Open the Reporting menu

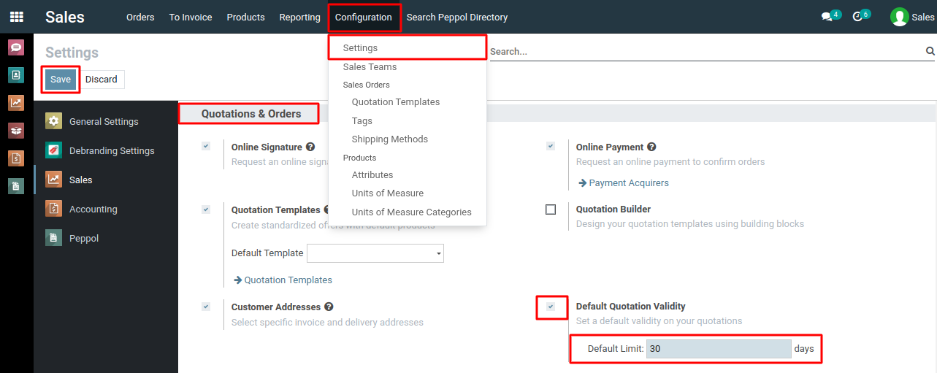[299, 17]
